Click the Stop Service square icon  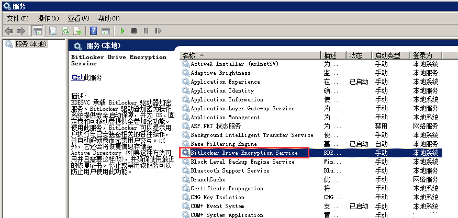click(134, 31)
